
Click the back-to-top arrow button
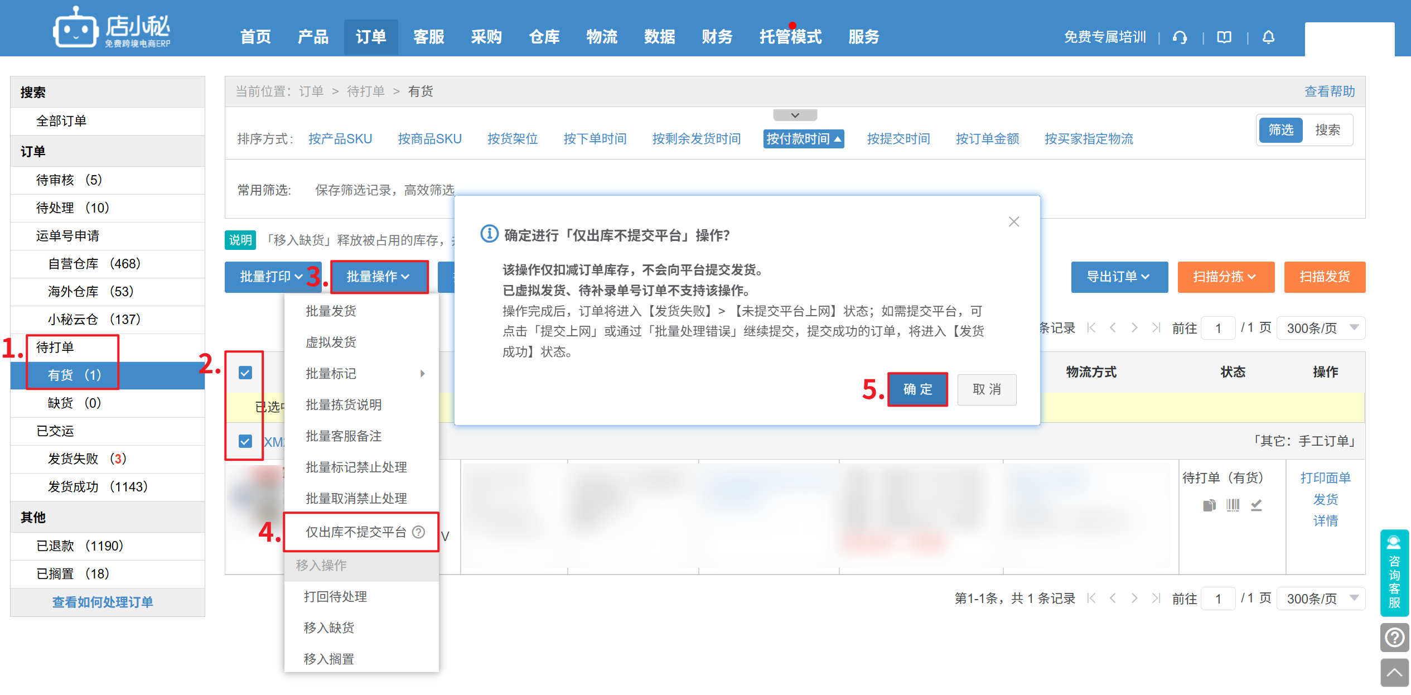point(1394,673)
